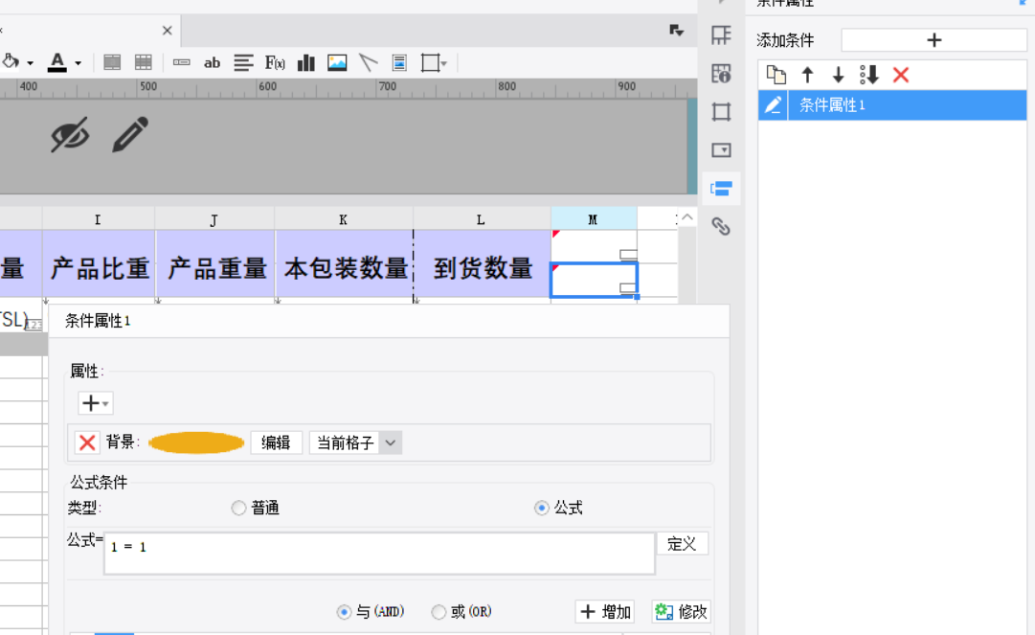Image resolution: width=1035 pixels, height=635 pixels.
Task: Click the 本包装数量 header cell
Action: point(344,268)
